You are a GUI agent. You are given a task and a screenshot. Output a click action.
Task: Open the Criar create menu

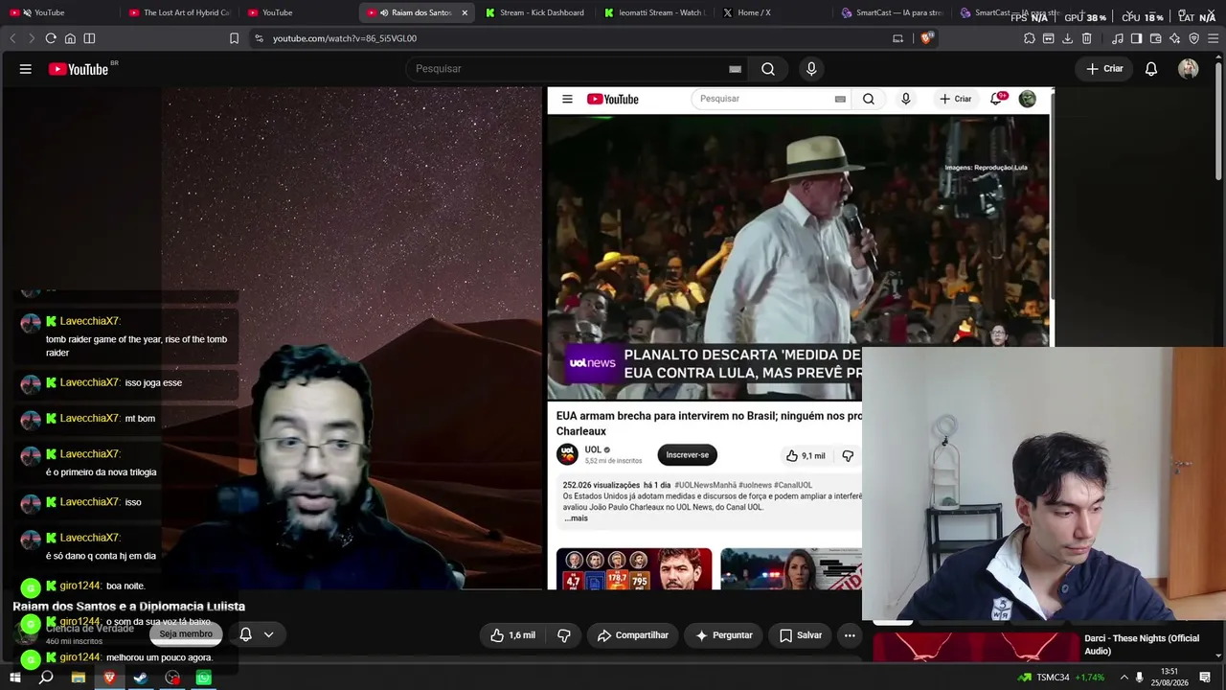(1104, 69)
